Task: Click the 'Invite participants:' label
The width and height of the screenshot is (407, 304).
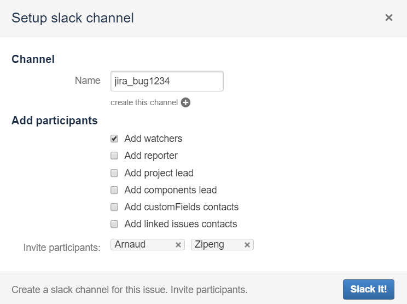Action: [62, 248]
